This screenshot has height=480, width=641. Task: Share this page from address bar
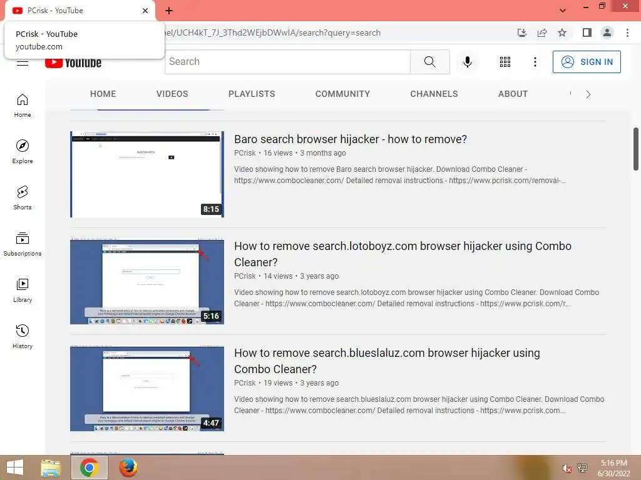tap(542, 32)
